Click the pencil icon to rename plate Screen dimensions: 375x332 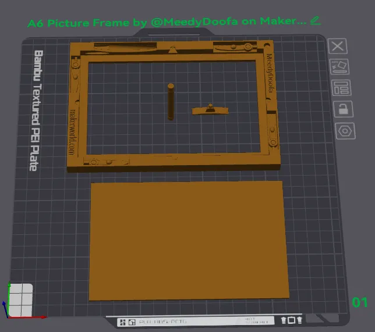pos(315,20)
